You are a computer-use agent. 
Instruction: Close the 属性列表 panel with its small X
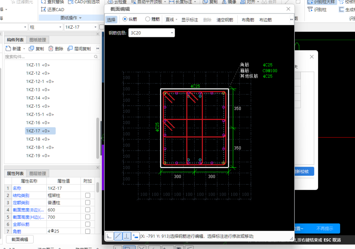[98, 167]
